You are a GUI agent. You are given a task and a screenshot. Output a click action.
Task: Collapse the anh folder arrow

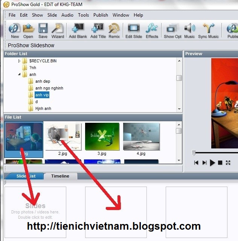coord(19,74)
